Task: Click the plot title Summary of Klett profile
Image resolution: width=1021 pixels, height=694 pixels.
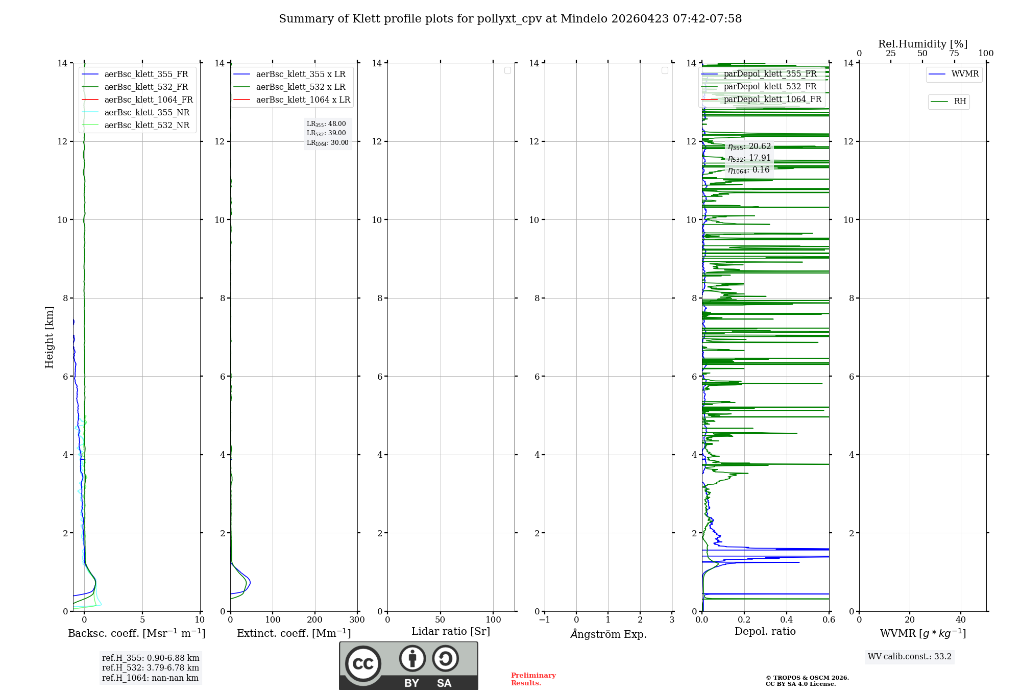Action: coord(510,19)
